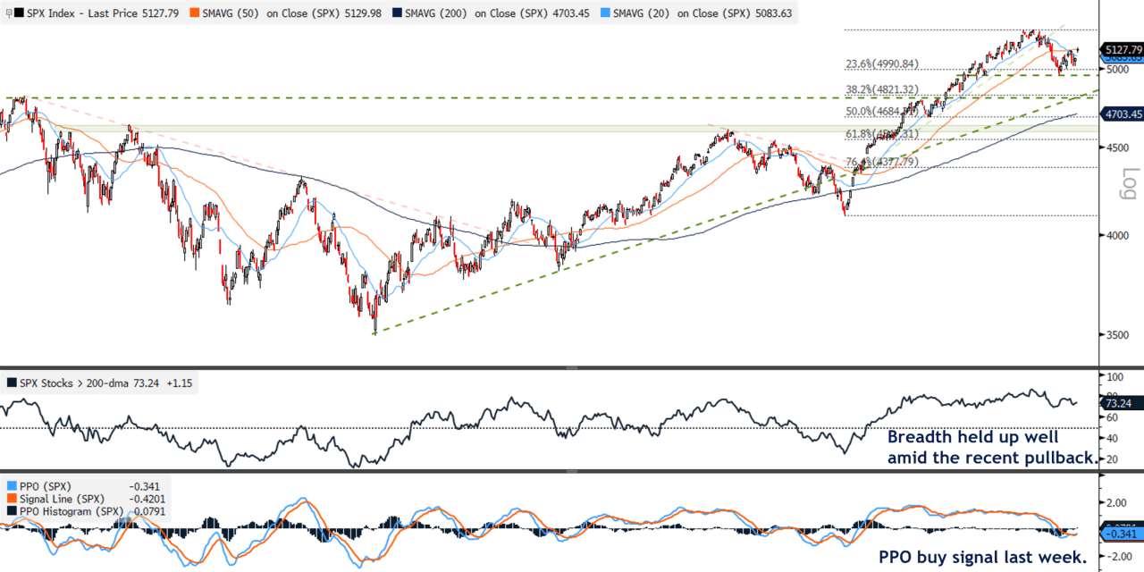Click the 76.4% (4377.79) Fibonacci label
This screenshot has height=572, width=1144.
click(x=882, y=163)
